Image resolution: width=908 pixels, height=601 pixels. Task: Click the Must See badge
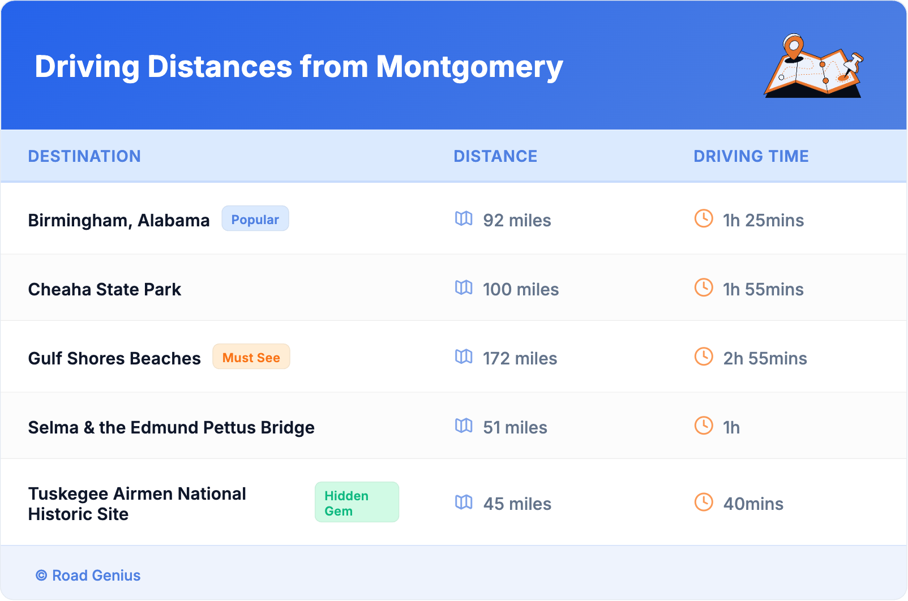click(251, 357)
